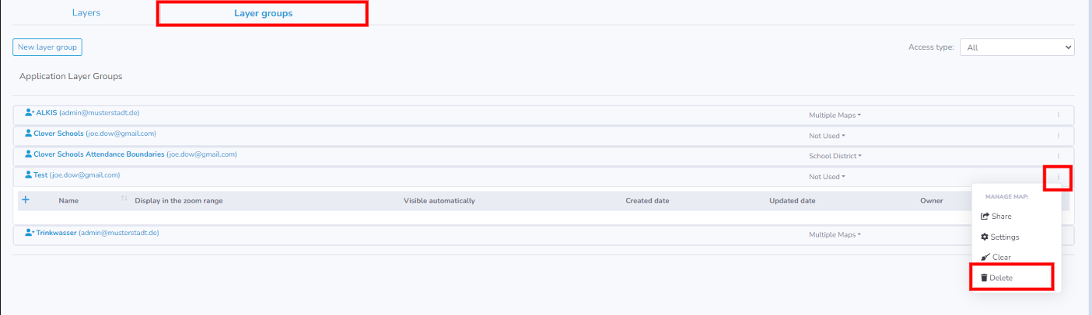Open three-dot menu for ALKIS
Image resolution: width=1092 pixels, height=315 pixels.
pos(1059,115)
